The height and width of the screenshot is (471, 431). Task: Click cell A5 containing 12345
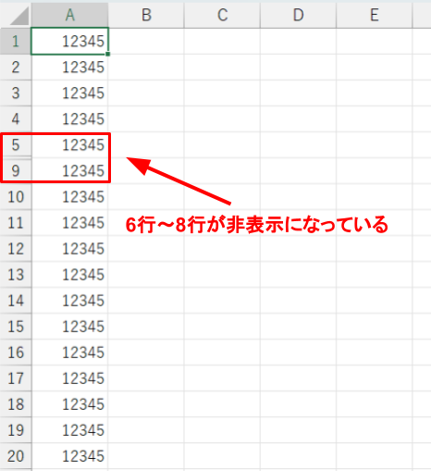tap(69, 145)
